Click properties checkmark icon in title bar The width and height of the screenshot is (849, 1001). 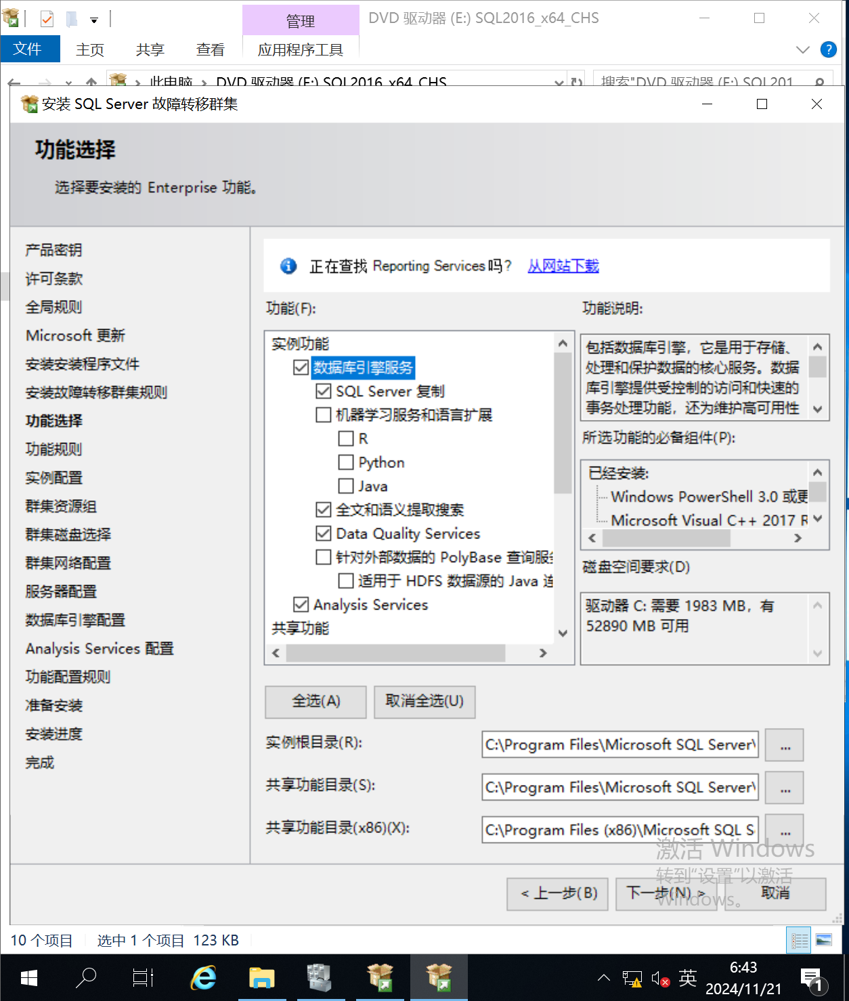pyautogui.click(x=47, y=19)
